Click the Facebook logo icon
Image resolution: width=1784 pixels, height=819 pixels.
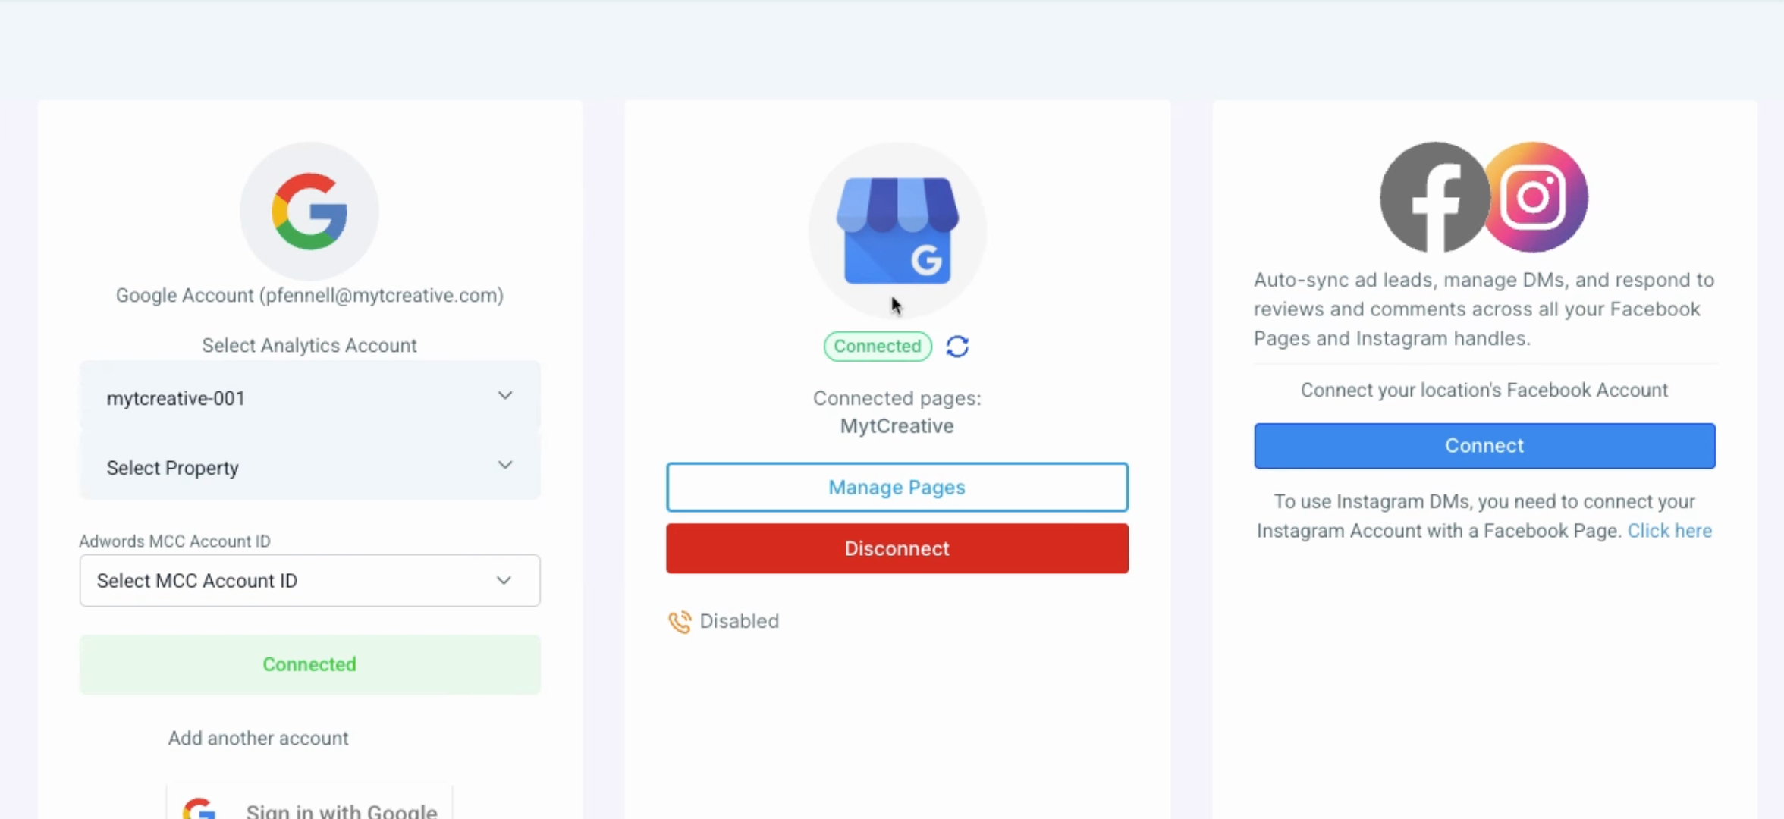click(1433, 198)
